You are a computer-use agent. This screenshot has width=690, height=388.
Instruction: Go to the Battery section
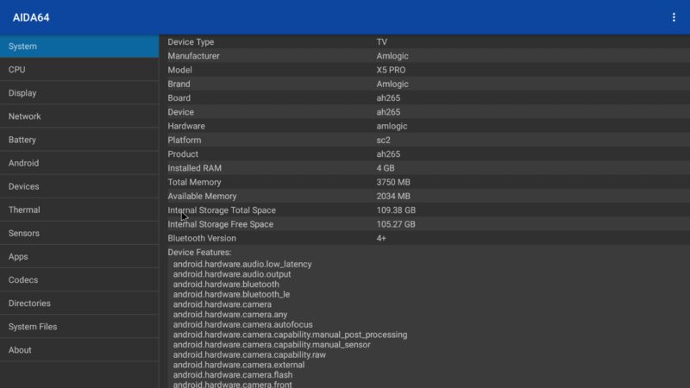[79, 140]
